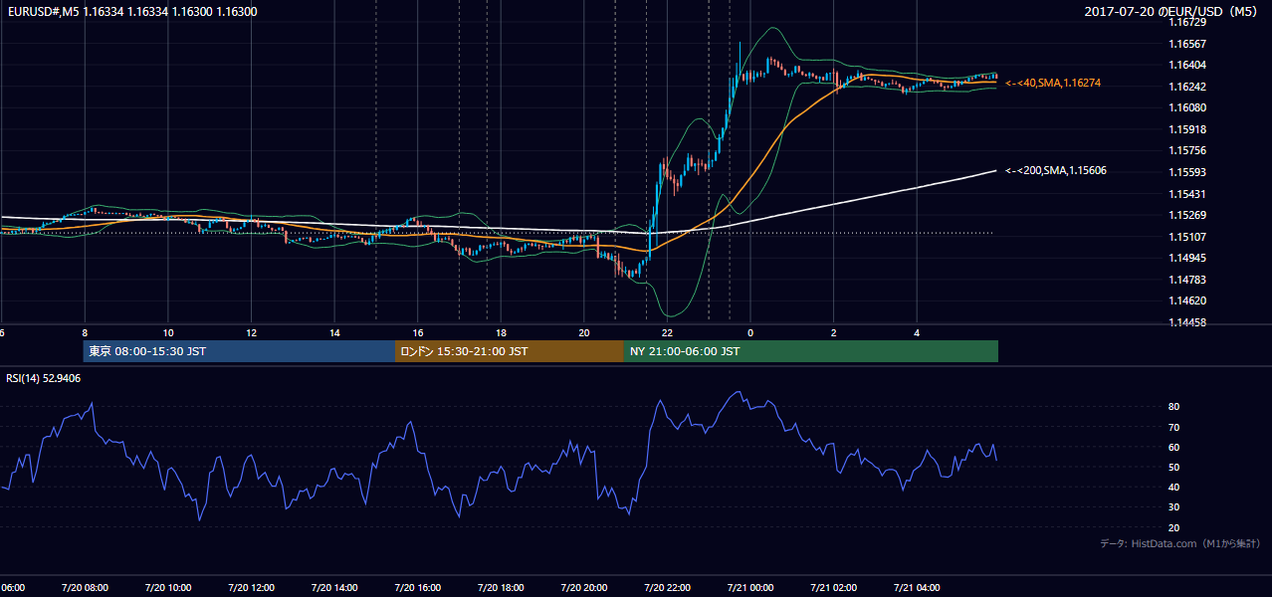Click the 1.14620 price axis label
This screenshot has width=1272, height=597.
coord(1189,300)
